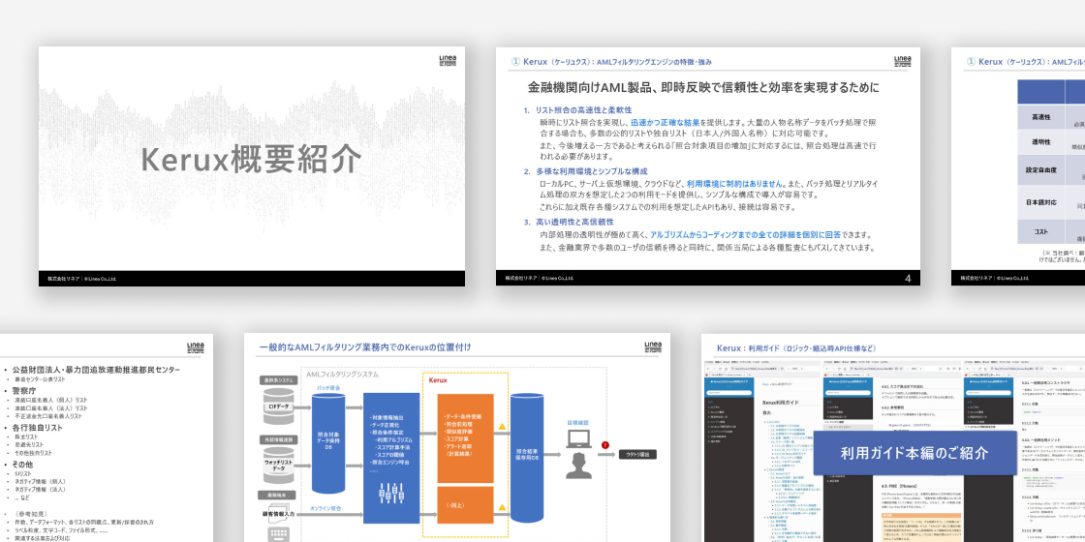
Task: Click the '設定自由度' row header in the table
Action: tap(1041, 169)
